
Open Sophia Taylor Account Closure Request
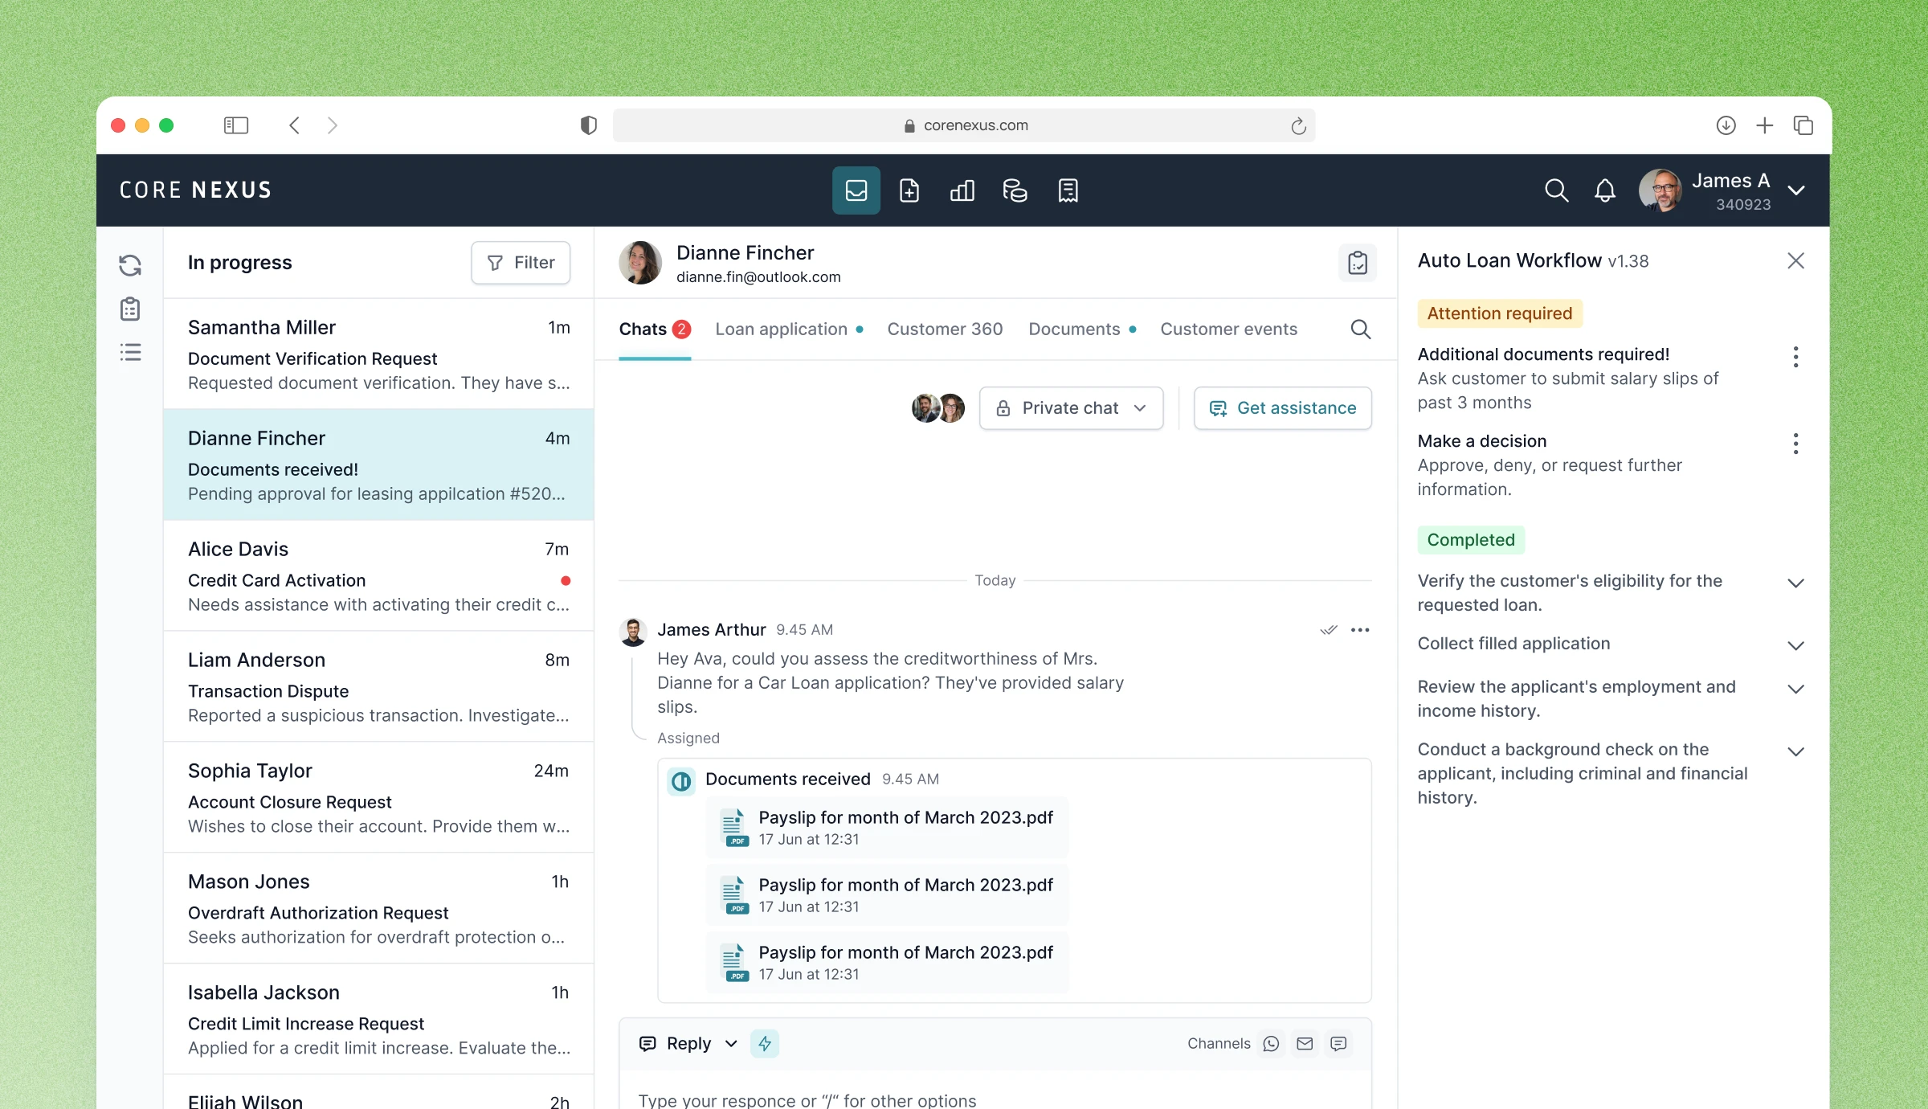(x=378, y=798)
